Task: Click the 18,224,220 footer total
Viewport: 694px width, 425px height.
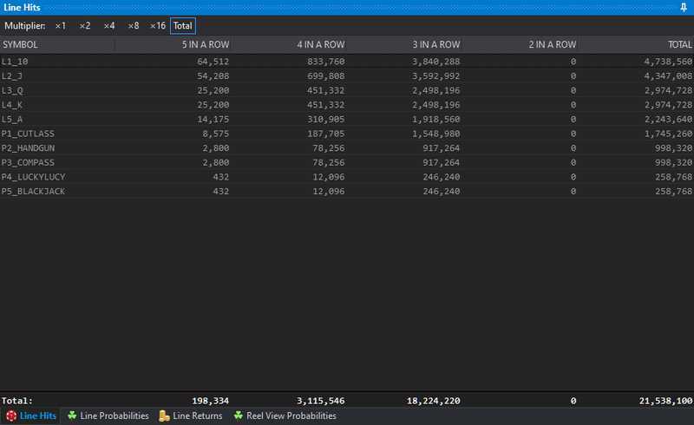Action: pyautogui.click(x=433, y=401)
